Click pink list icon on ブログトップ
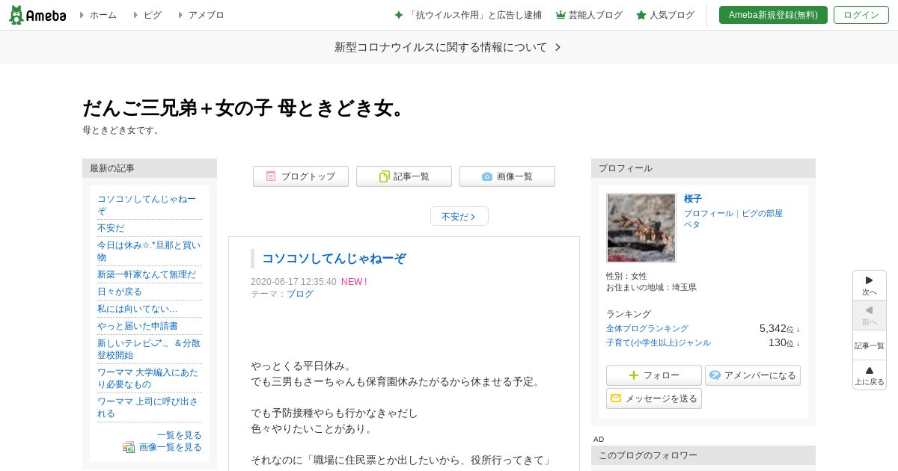Screen dimensions: 898x471 [x=271, y=176]
